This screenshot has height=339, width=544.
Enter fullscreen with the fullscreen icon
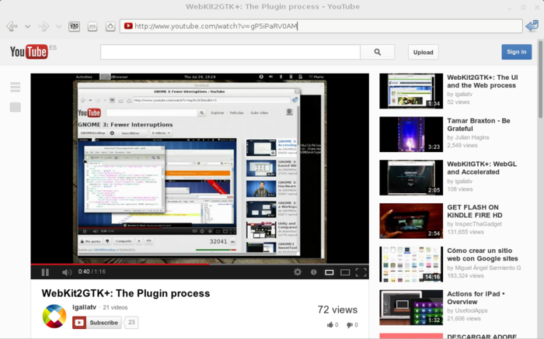tap(361, 272)
